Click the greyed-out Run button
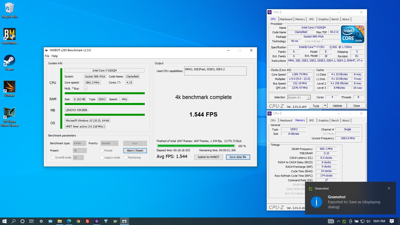The height and width of the screenshot is (225, 400). pos(135,143)
